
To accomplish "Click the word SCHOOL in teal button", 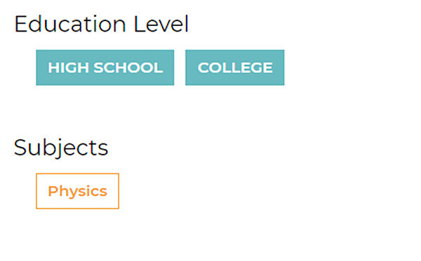I will click(128, 67).
